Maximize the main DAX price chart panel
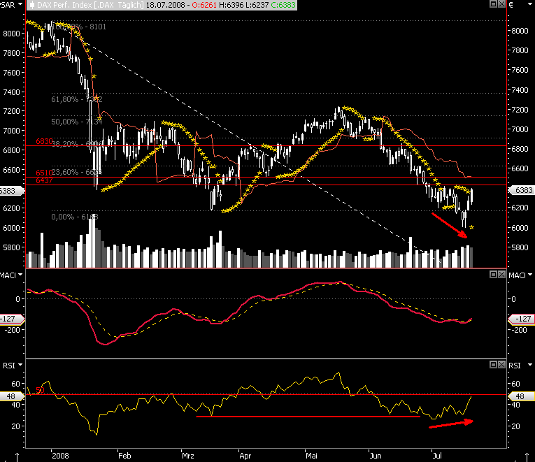Screen dimensions: 535x462 [493, 4]
